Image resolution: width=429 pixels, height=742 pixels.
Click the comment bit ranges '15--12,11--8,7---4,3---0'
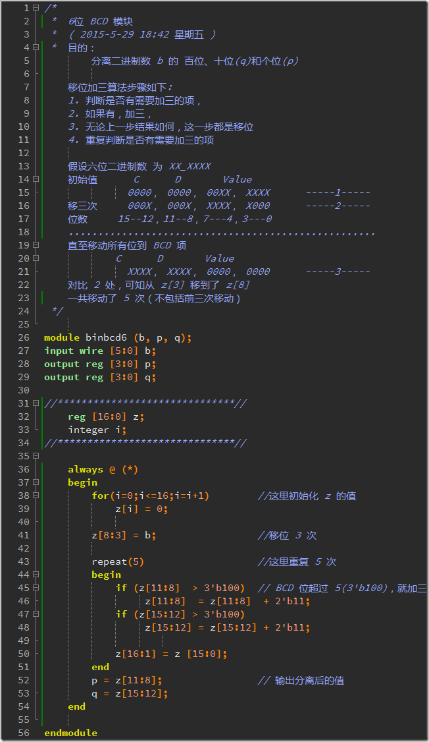(x=195, y=219)
